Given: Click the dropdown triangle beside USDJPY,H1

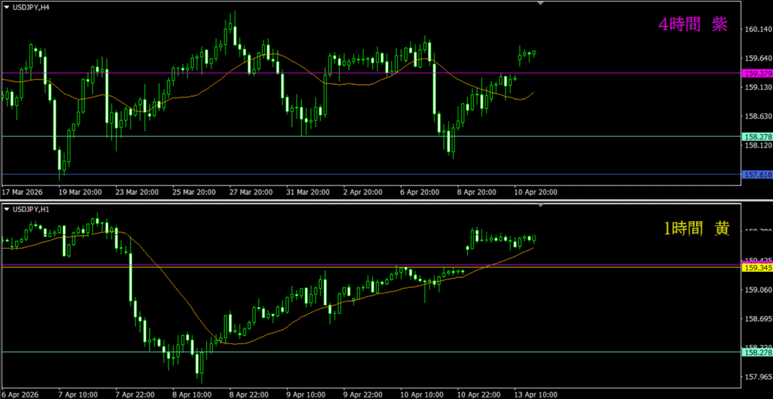Looking at the screenshot, I should tap(6, 207).
